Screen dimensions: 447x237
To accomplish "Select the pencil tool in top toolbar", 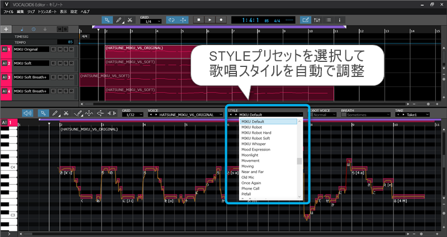I will click(x=118, y=20).
